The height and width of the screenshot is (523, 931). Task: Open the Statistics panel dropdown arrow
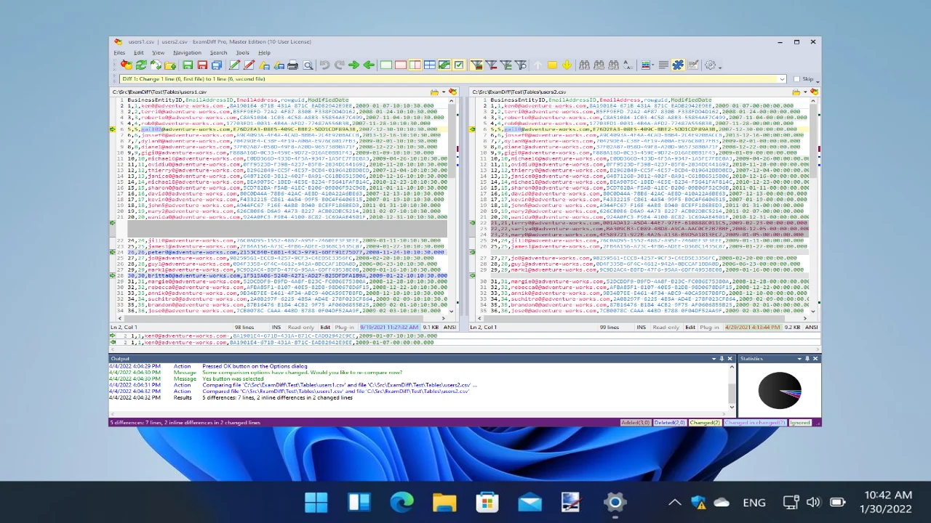(799, 359)
